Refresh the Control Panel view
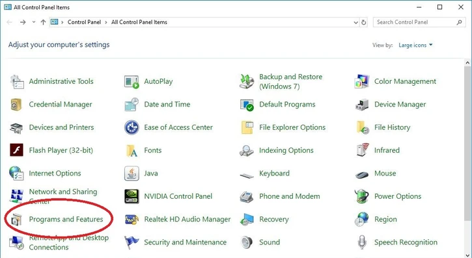This screenshot has width=472, height=258. coord(364,22)
